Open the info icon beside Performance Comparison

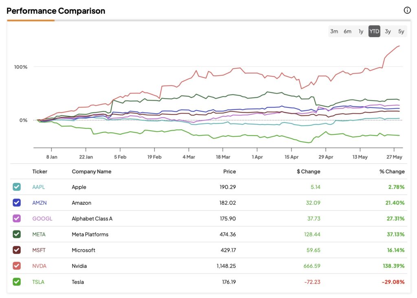407,10
